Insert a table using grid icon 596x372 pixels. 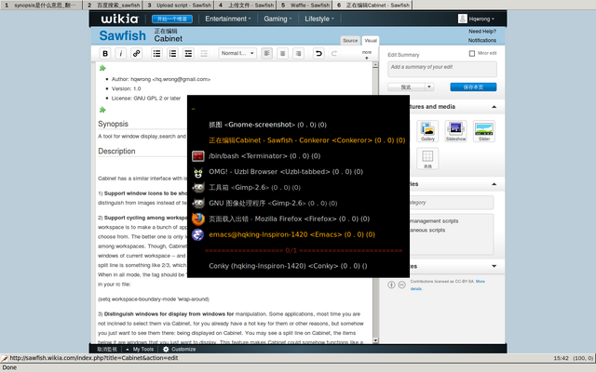427,158
